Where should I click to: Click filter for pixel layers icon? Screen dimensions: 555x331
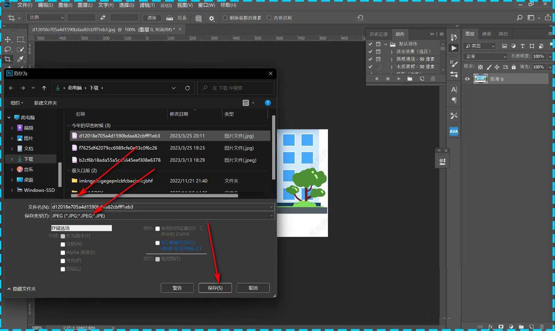coord(505,46)
